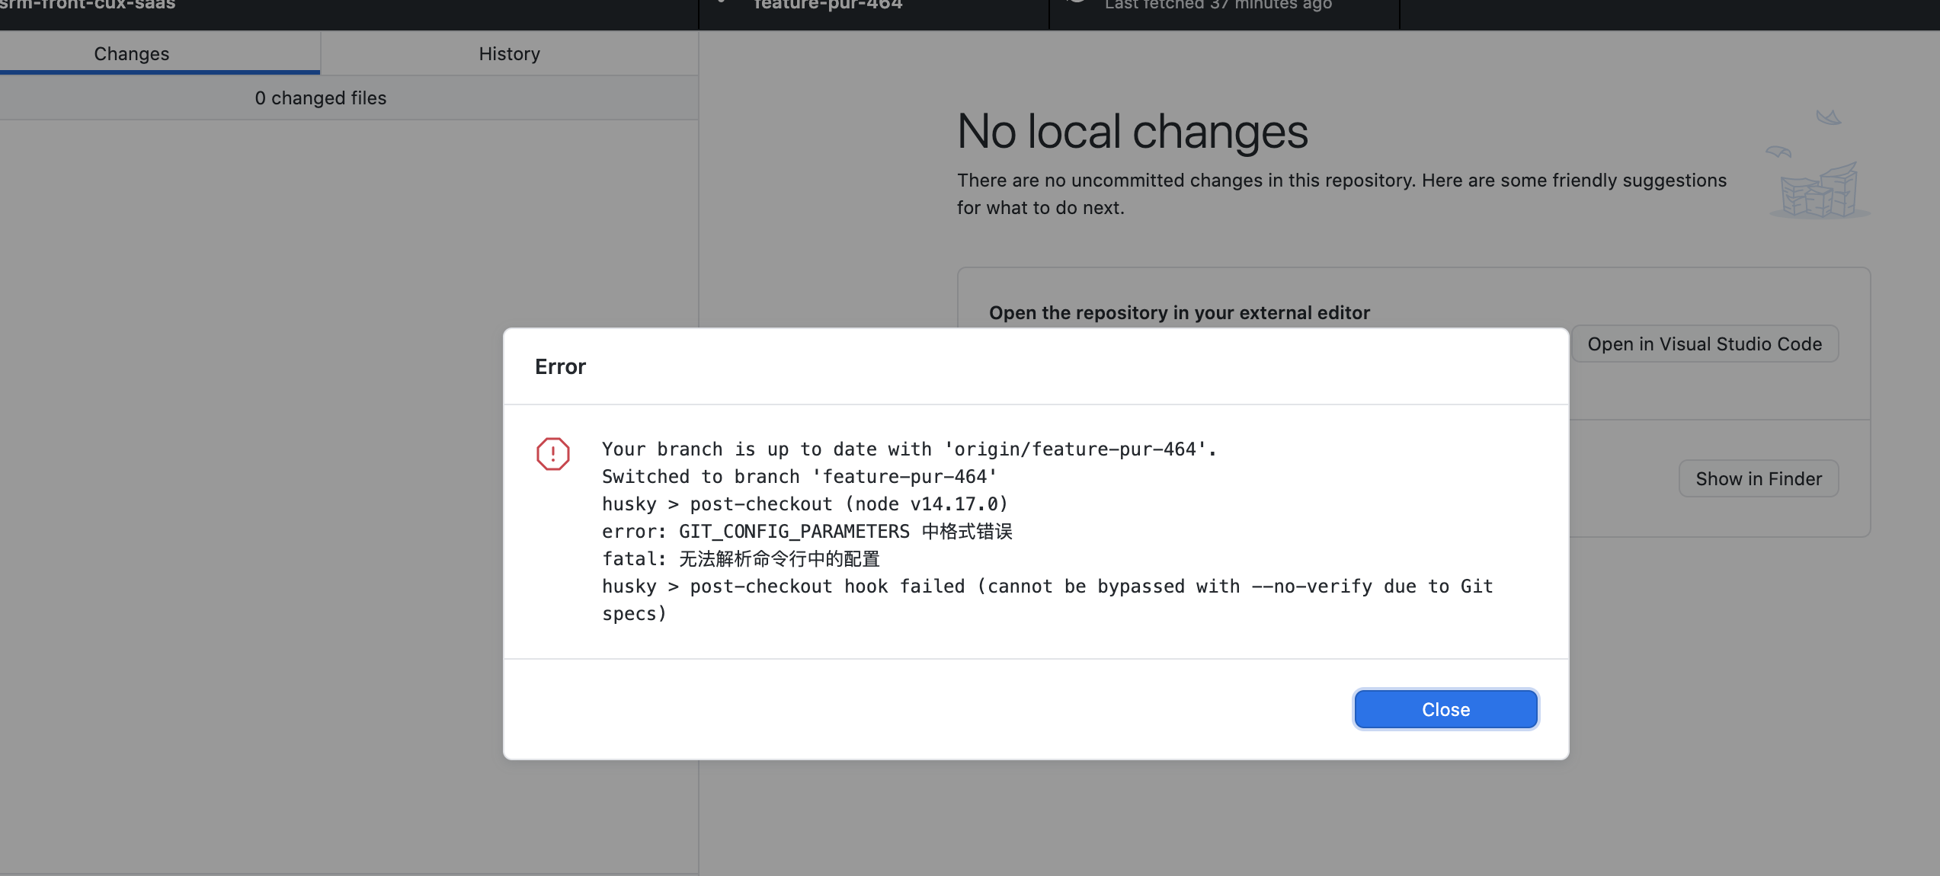Click the external editor suggestion heading
The image size is (1940, 876).
(1179, 313)
